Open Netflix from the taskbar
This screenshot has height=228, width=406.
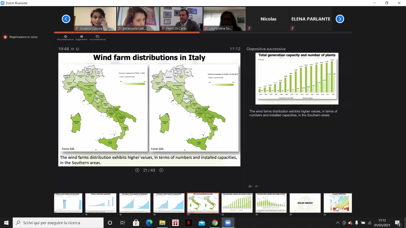(x=189, y=223)
